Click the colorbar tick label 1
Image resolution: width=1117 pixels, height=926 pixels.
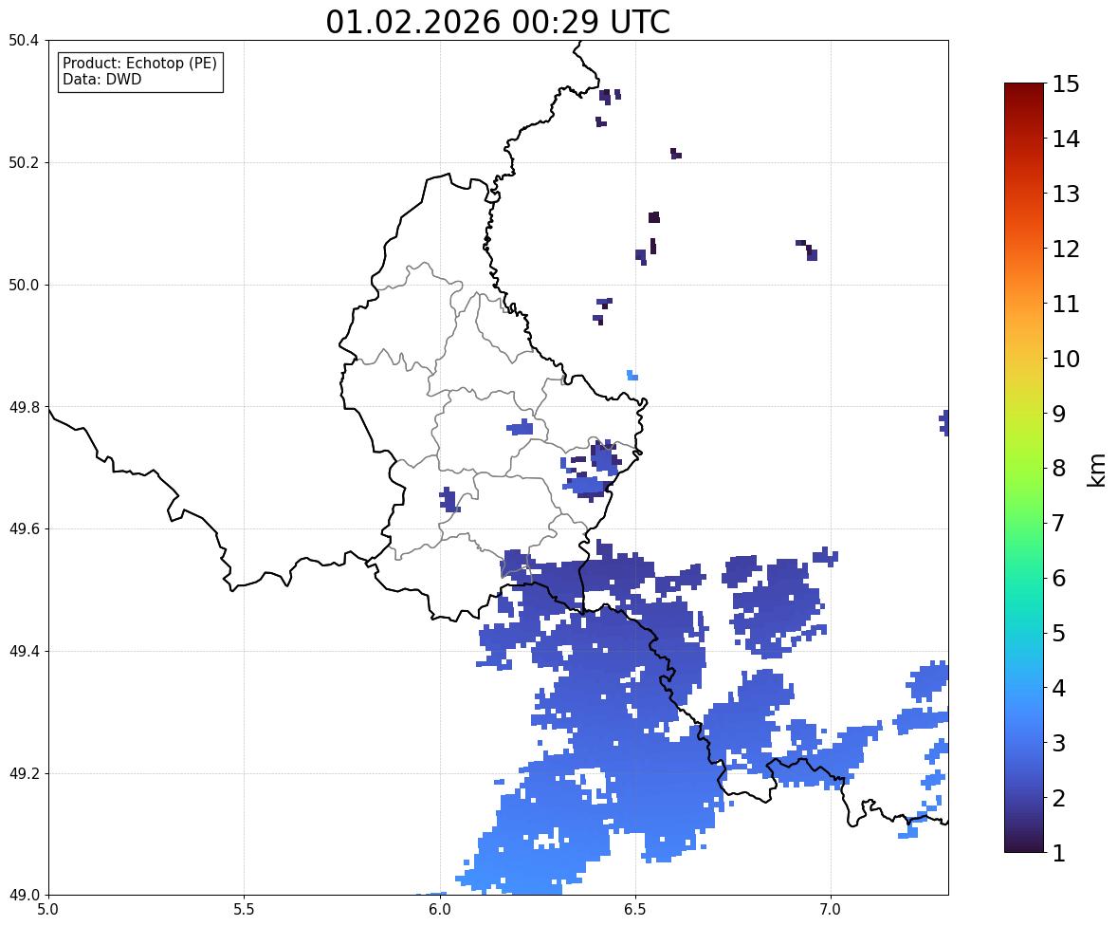(1059, 853)
